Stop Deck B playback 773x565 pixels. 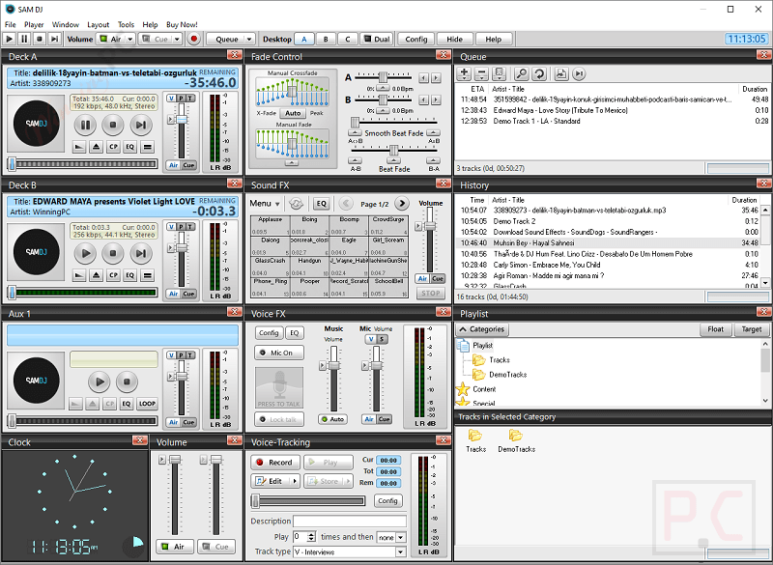coord(113,254)
